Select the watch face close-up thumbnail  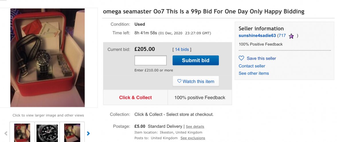pos(47,133)
